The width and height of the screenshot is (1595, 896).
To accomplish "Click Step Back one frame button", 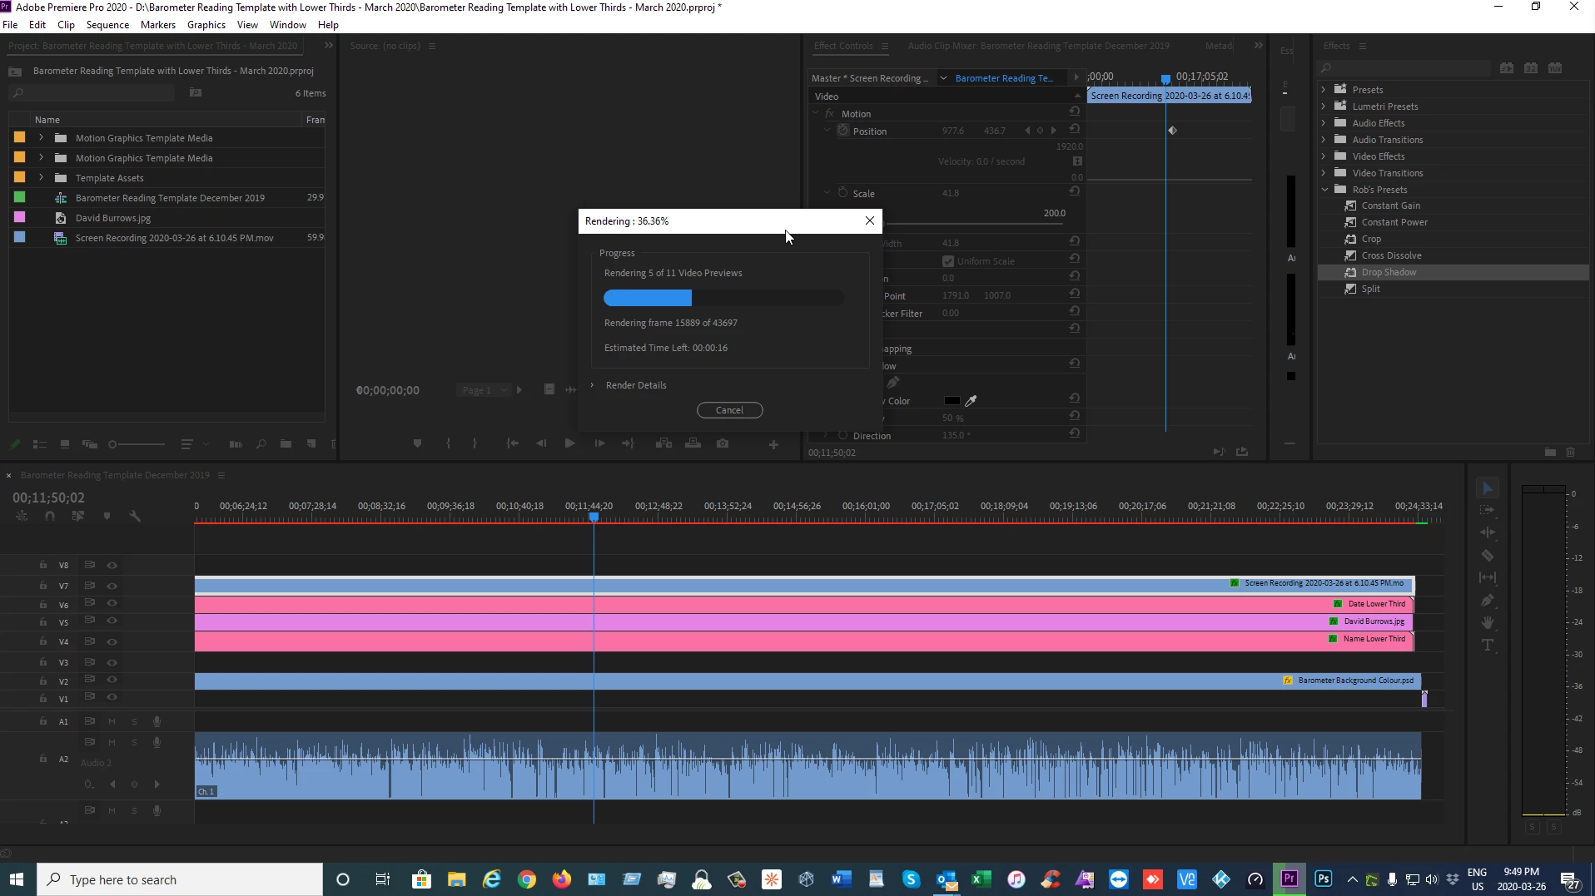I will [541, 443].
